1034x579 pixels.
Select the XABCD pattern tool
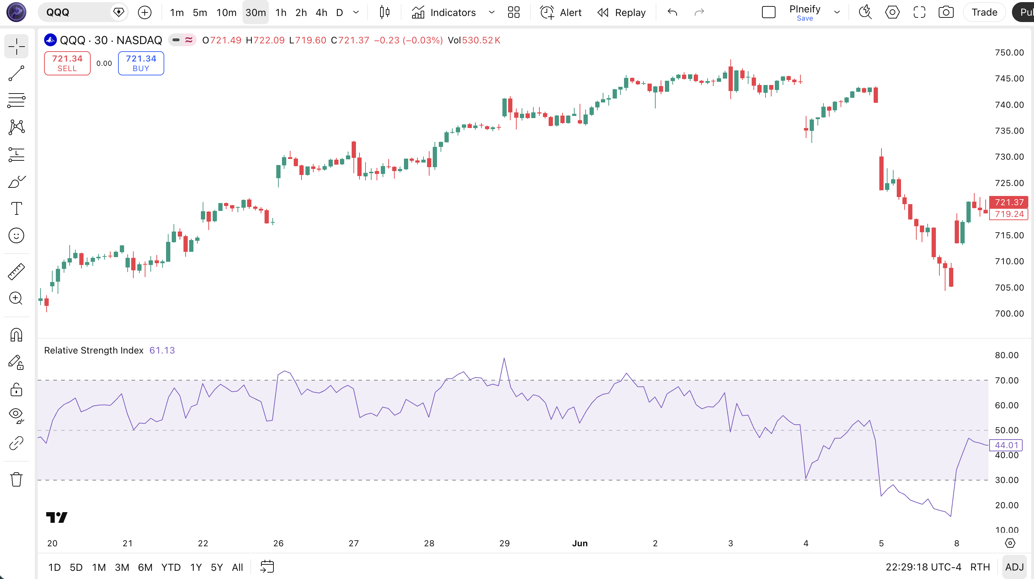tap(16, 127)
